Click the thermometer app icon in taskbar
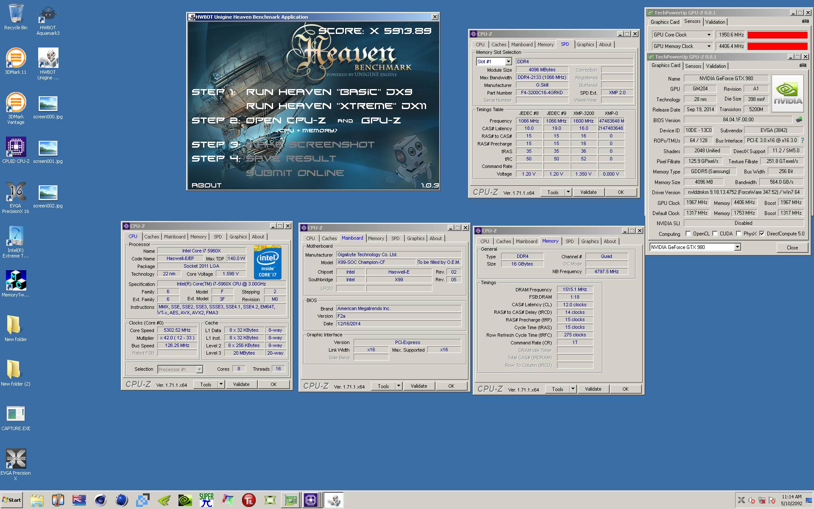Screen dimensions: 814x509 (x=58, y=500)
